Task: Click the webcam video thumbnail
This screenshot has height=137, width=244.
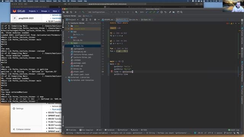Action: (x=233, y=6)
